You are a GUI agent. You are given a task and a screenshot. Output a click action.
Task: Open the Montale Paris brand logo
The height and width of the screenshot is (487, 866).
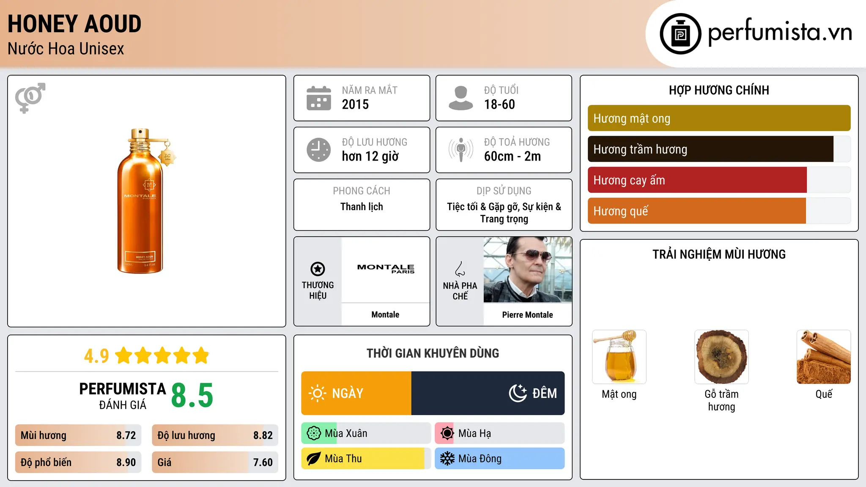[386, 269]
